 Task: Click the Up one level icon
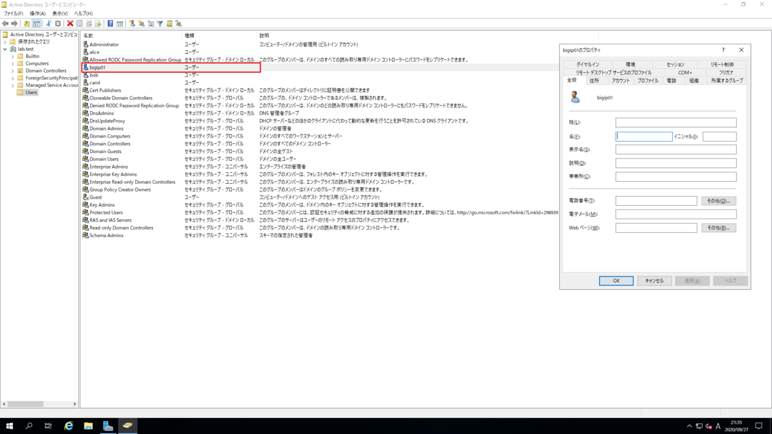pos(26,24)
